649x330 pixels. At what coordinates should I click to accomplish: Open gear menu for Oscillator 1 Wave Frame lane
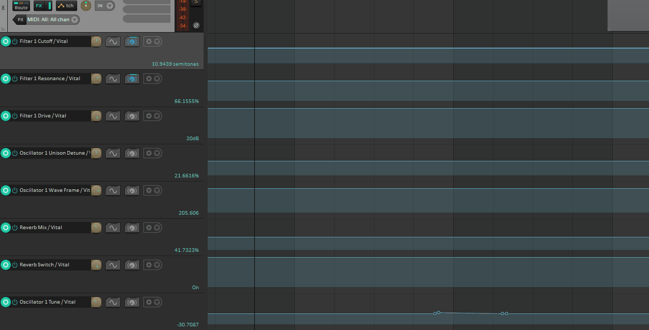[x=153, y=190]
